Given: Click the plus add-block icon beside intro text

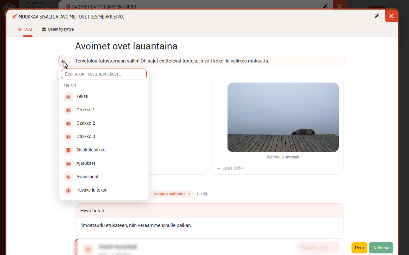Looking at the screenshot, I should click(x=63, y=61).
